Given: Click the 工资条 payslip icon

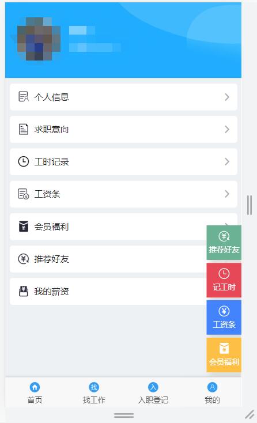Looking at the screenshot, I should pyautogui.click(x=24, y=194).
